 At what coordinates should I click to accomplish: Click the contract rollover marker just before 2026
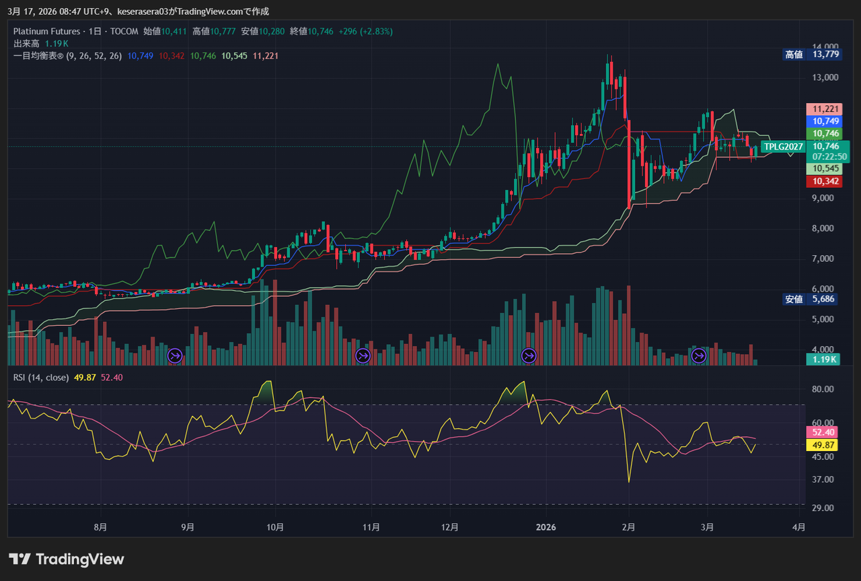click(x=529, y=355)
